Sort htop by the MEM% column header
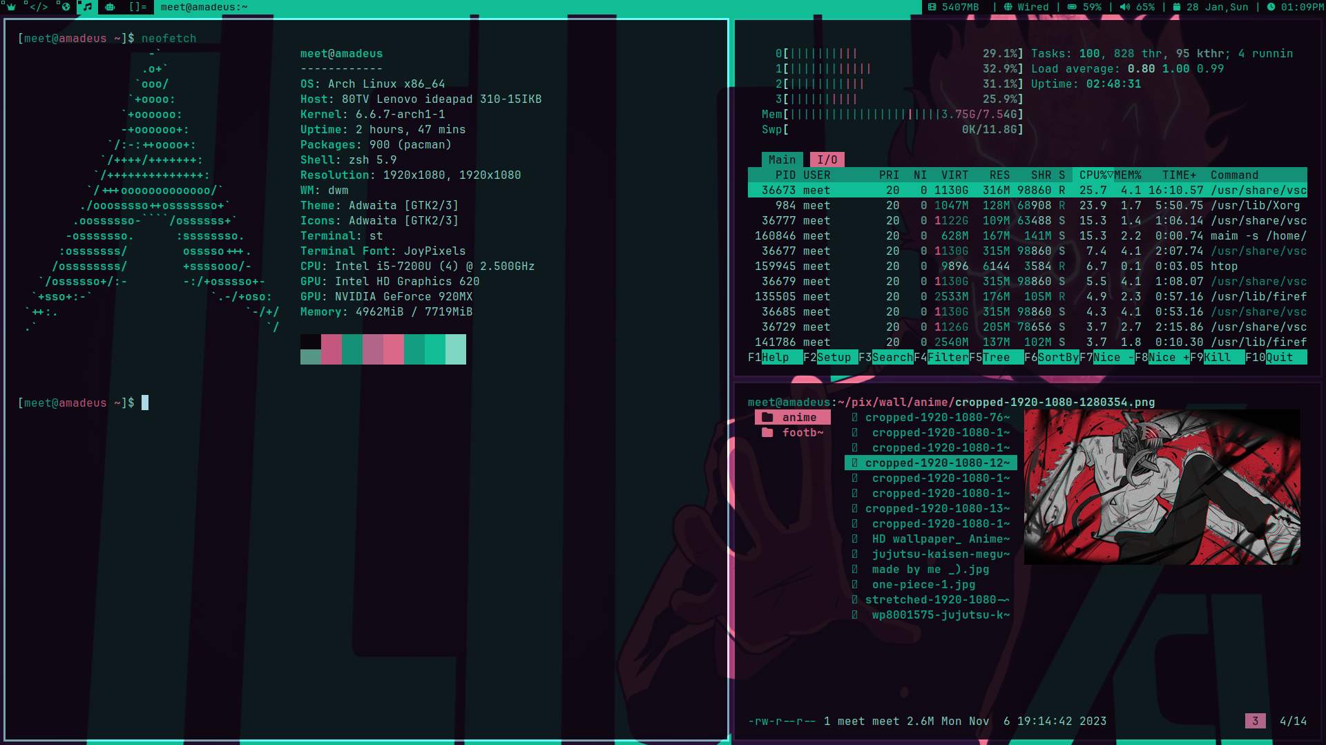1326x745 pixels. [x=1127, y=175]
